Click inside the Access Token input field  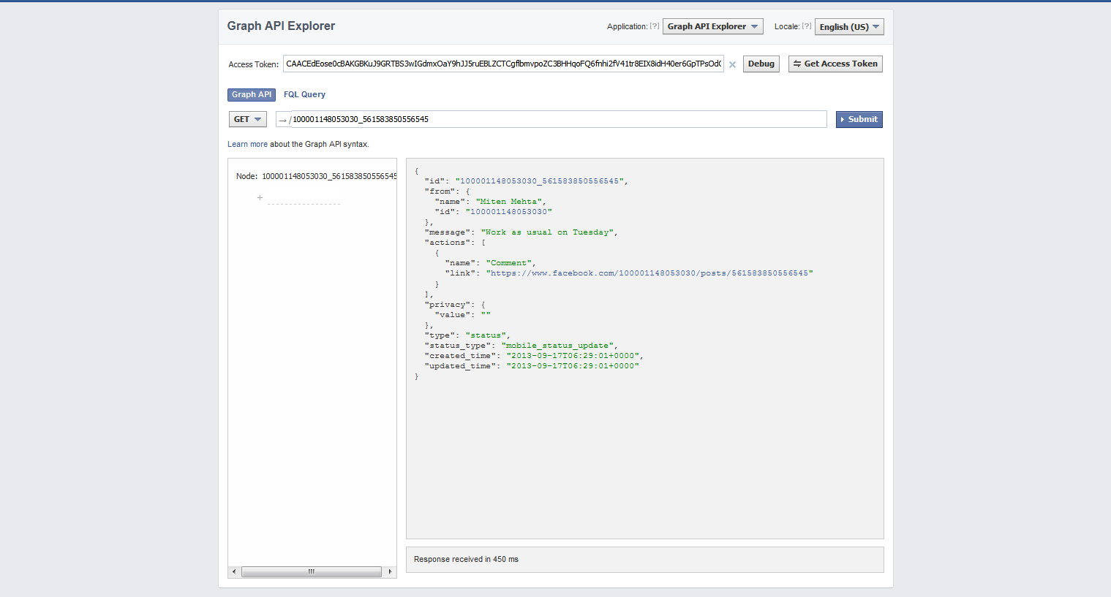(x=503, y=64)
